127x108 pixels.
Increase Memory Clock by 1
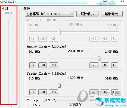pyautogui.click(x=114, y=65)
